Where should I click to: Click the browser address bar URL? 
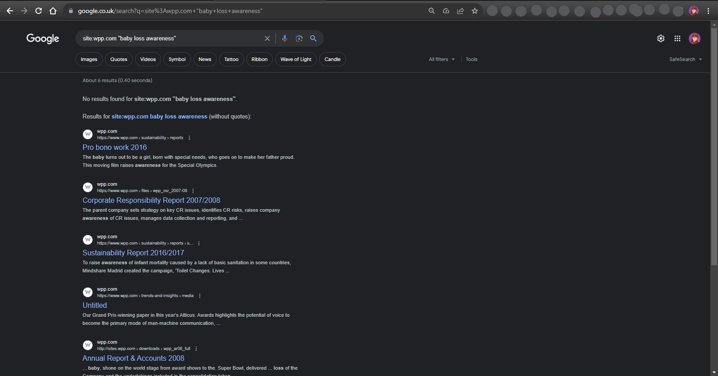point(170,11)
